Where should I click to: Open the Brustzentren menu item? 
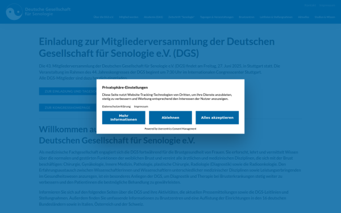pos(247,17)
